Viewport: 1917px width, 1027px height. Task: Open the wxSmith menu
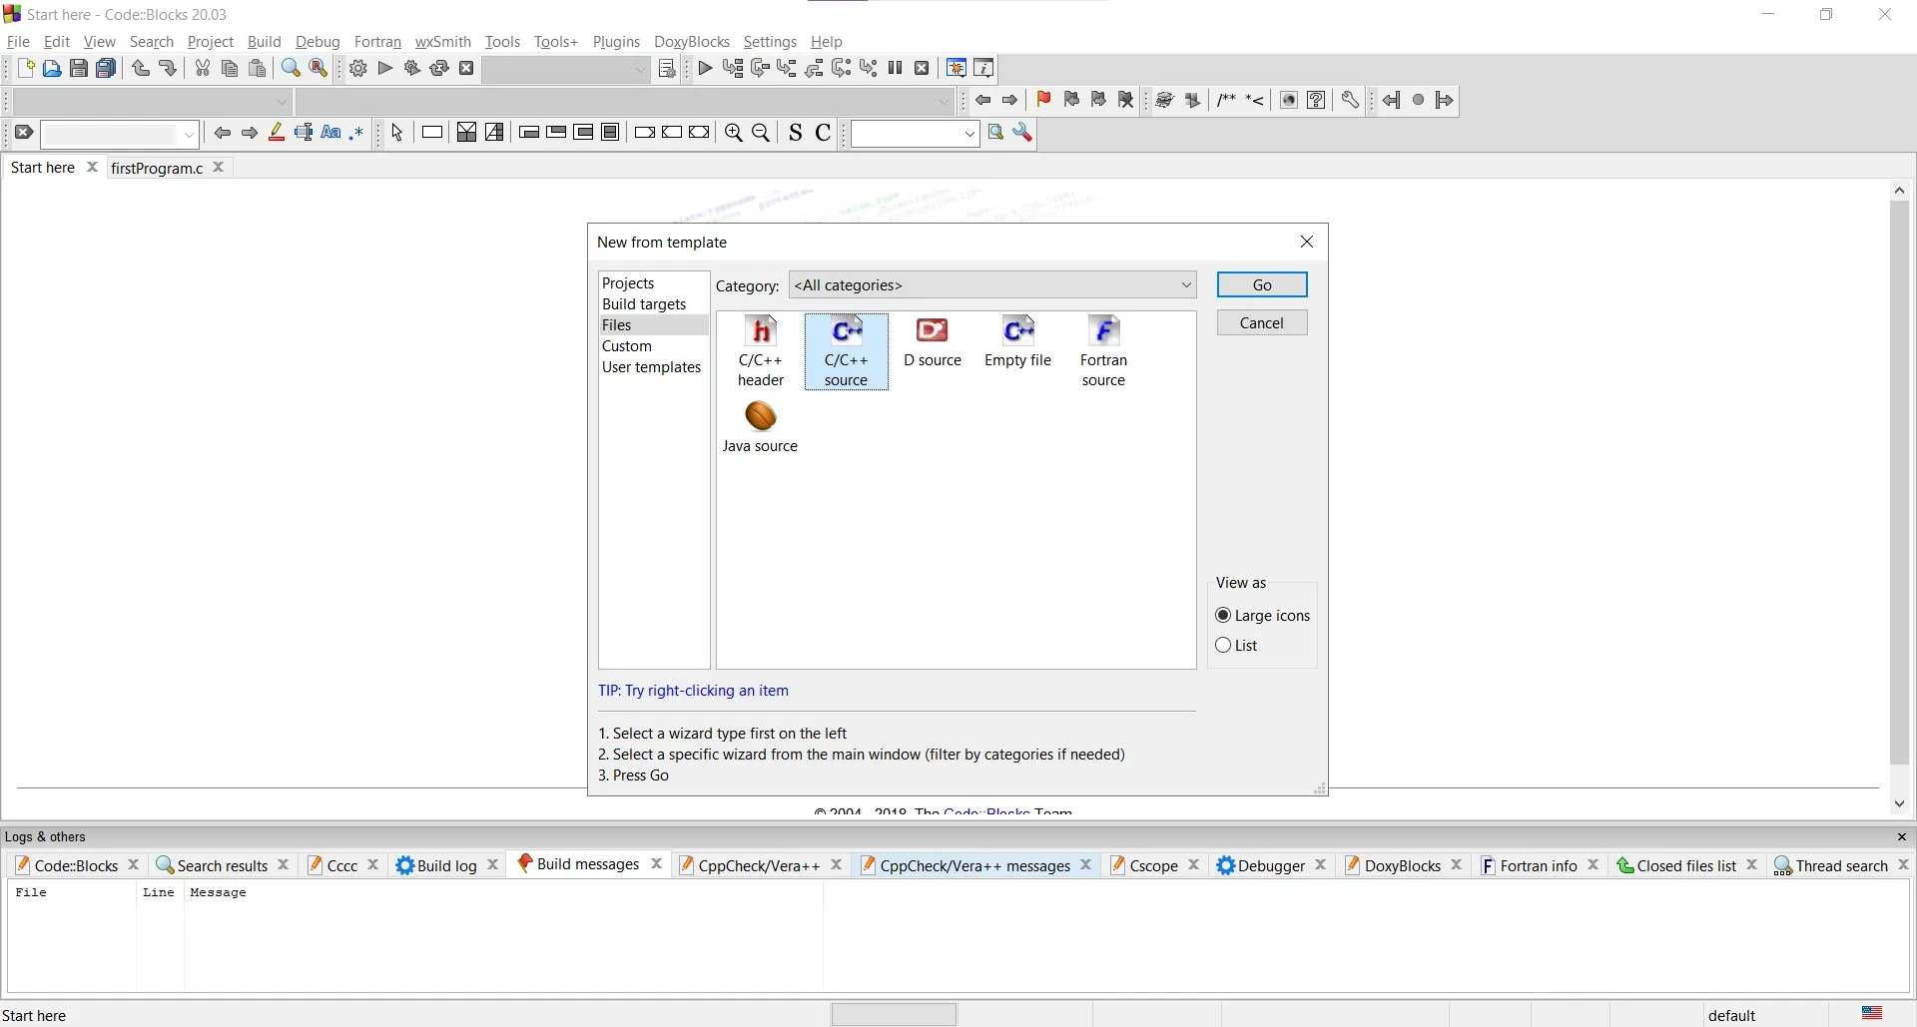[443, 42]
